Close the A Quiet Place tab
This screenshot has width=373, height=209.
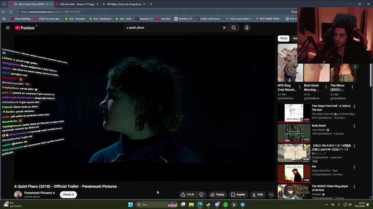[51, 4]
